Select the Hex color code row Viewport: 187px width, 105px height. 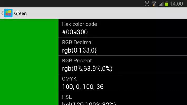click(123, 28)
